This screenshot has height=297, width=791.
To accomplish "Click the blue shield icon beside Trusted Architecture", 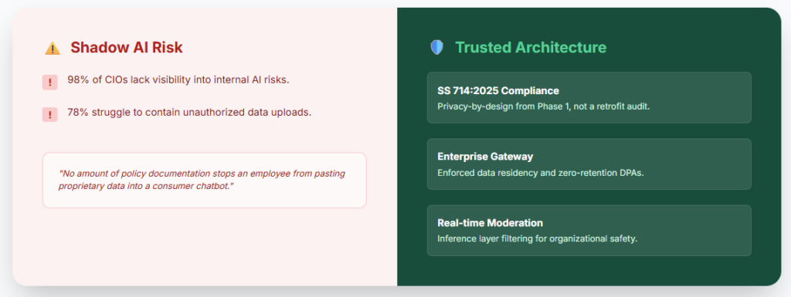I will pyautogui.click(x=436, y=47).
